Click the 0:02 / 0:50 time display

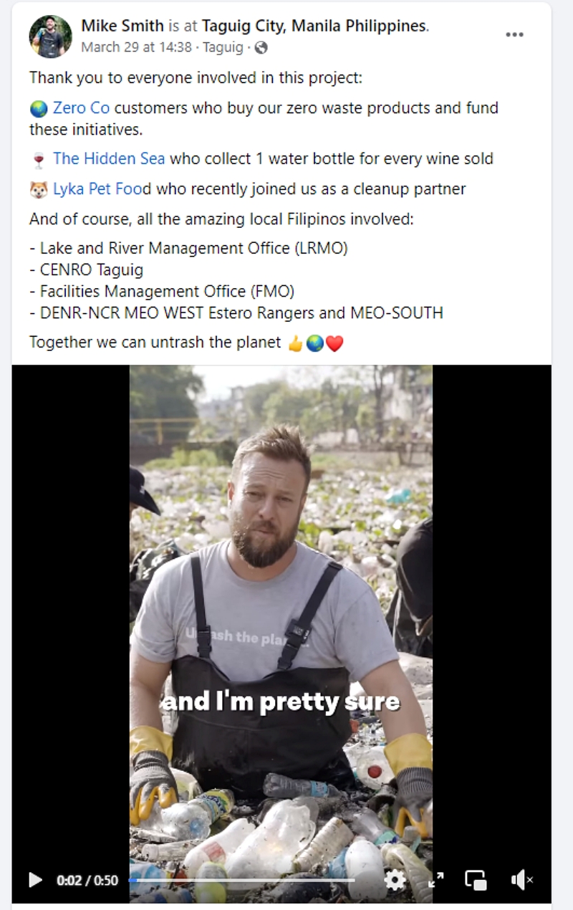pos(87,879)
